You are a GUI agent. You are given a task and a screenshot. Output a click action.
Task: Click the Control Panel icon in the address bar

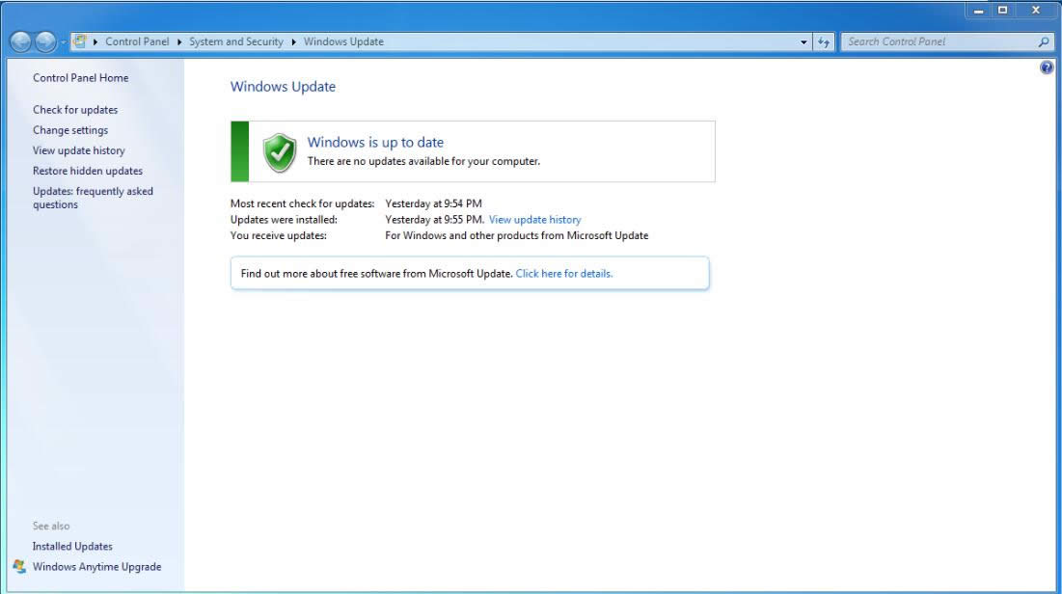click(x=79, y=41)
